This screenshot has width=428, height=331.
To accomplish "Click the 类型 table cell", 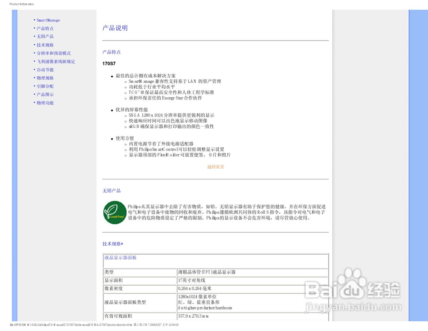I will pos(140,272).
